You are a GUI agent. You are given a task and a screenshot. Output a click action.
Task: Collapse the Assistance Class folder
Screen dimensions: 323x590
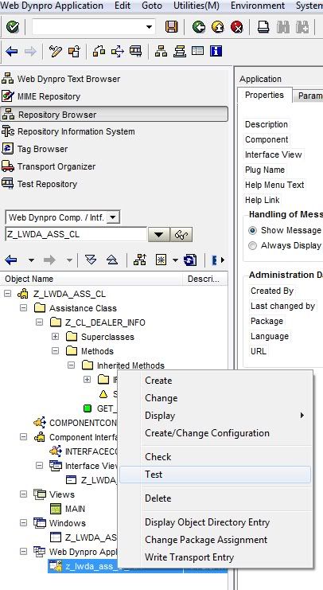pyautogui.click(x=23, y=308)
